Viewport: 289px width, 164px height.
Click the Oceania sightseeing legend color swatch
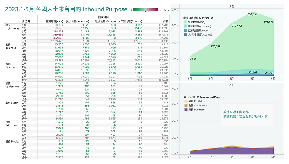pos(185,34)
